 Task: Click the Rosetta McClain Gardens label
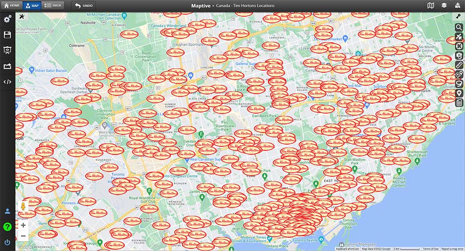click(399, 182)
